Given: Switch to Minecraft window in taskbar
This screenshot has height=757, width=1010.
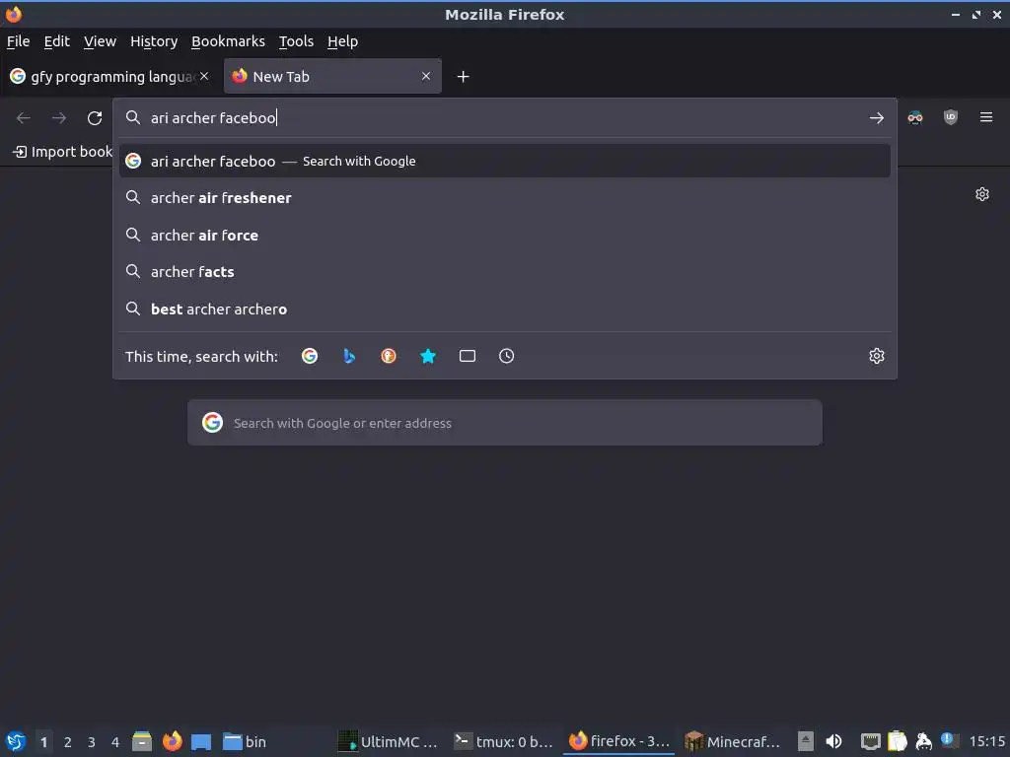Looking at the screenshot, I should click(x=733, y=741).
